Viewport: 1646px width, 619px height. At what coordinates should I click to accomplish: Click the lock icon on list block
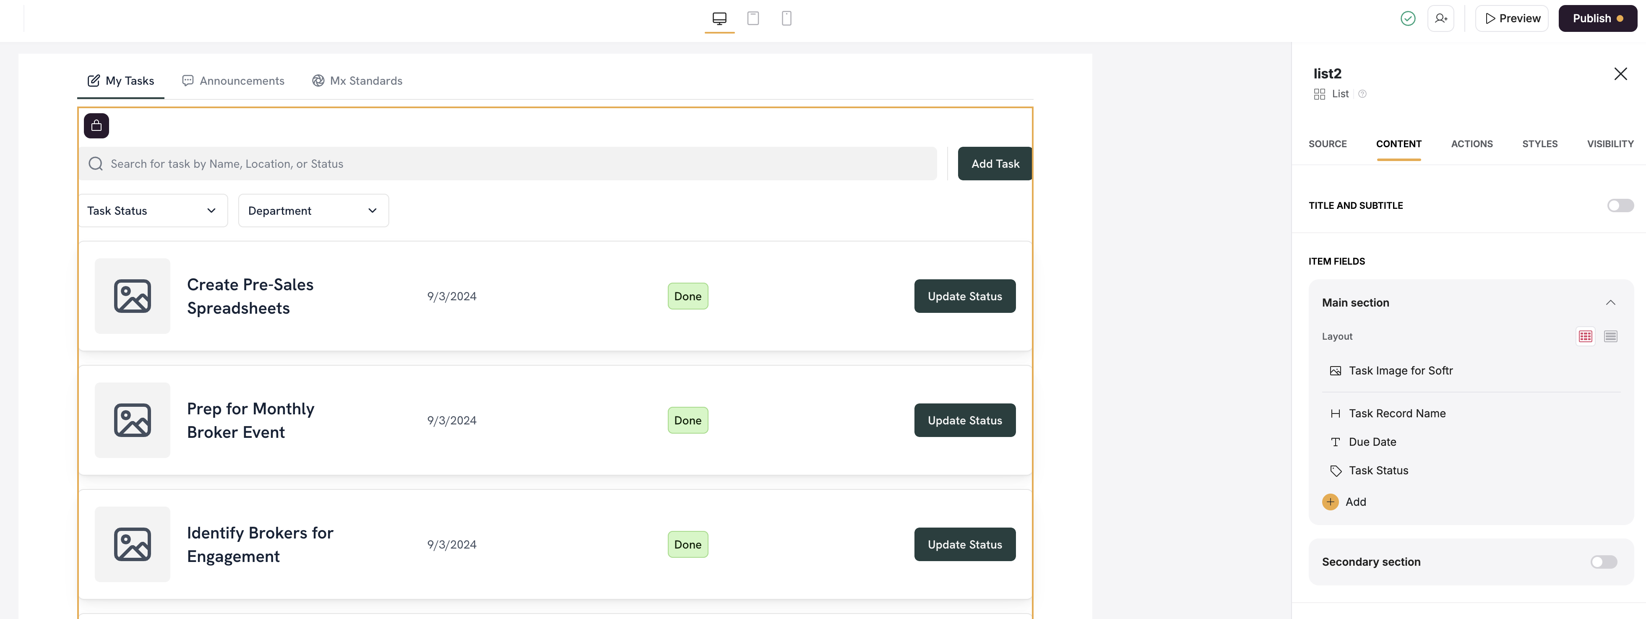(x=96, y=126)
